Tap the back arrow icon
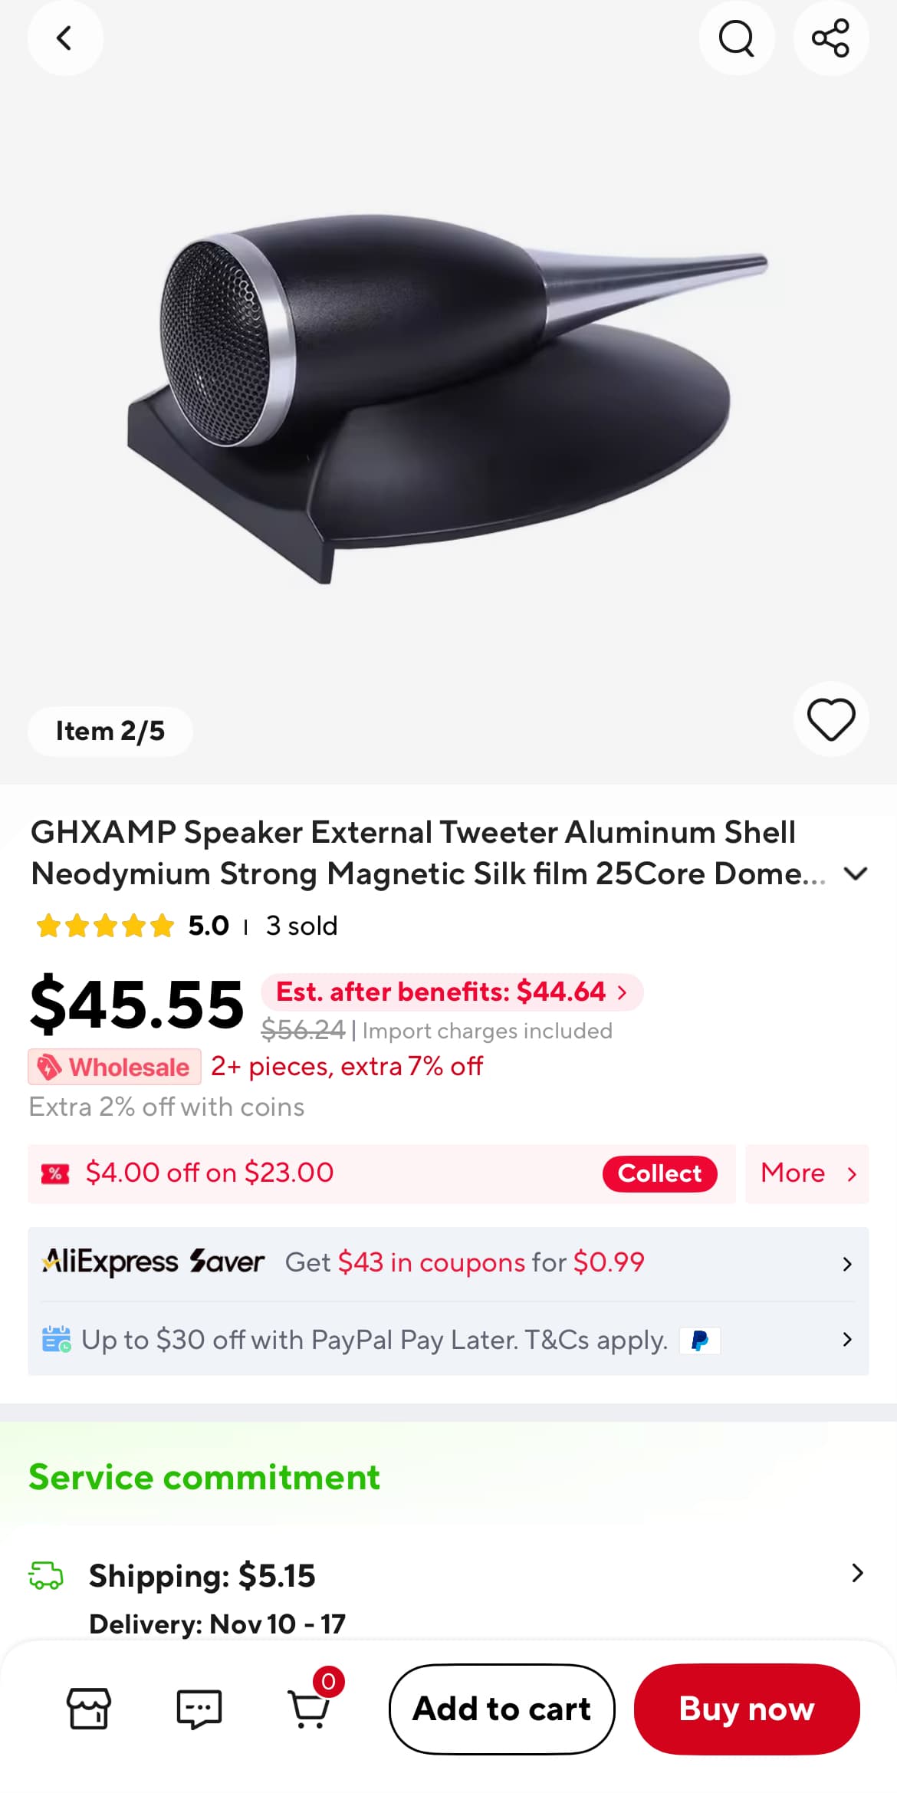This screenshot has width=897, height=1793. (x=65, y=38)
